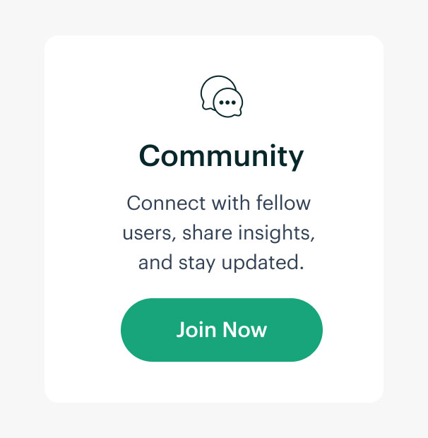Viewport: 428px width, 438px height.
Task: Select the chat bubbles community icon
Action: (222, 96)
